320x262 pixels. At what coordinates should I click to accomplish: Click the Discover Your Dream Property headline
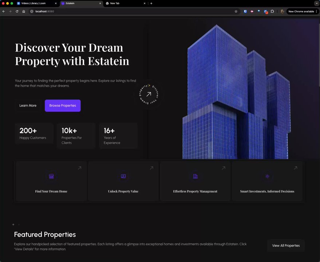point(72,54)
